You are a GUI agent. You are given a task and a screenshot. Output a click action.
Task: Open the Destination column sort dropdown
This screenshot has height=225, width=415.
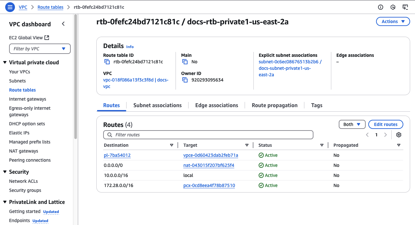(x=172, y=145)
